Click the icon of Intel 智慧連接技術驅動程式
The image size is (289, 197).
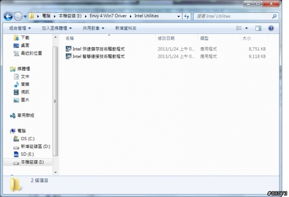pos(68,56)
